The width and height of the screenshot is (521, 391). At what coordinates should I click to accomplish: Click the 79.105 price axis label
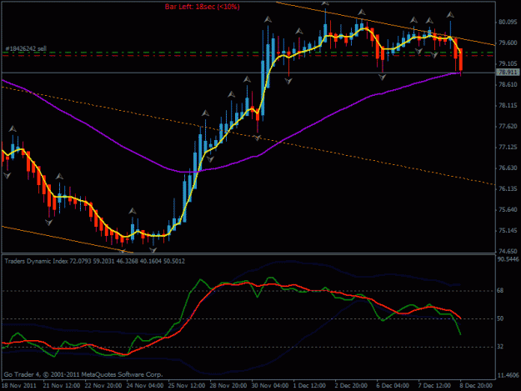pyautogui.click(x=508, y=64)
